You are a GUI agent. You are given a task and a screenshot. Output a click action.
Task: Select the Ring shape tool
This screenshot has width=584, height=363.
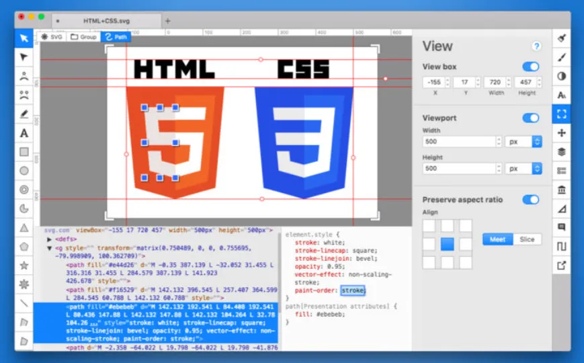24,190
